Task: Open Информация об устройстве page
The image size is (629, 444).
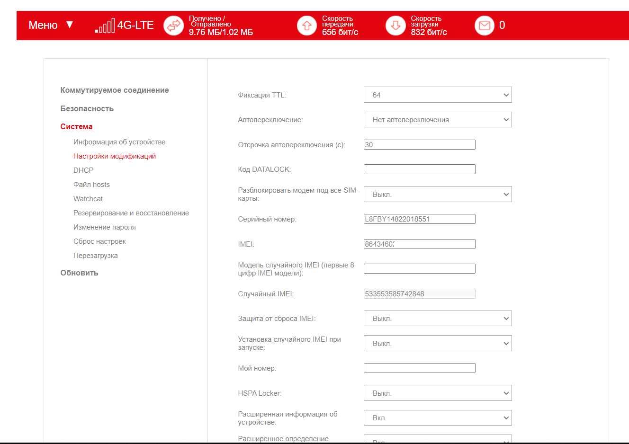Action: [119, 142]
